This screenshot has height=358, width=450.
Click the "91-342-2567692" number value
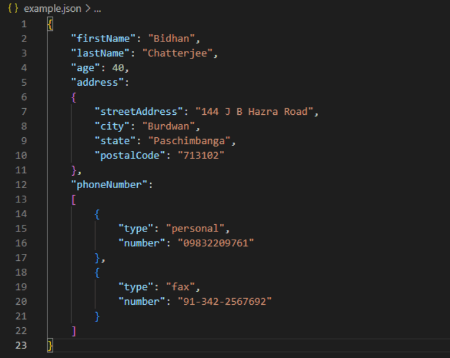pos(225,301)
